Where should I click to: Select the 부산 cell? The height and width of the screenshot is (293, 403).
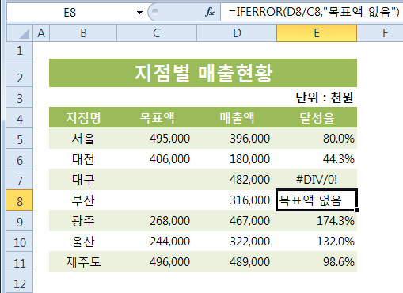point(83,200)
